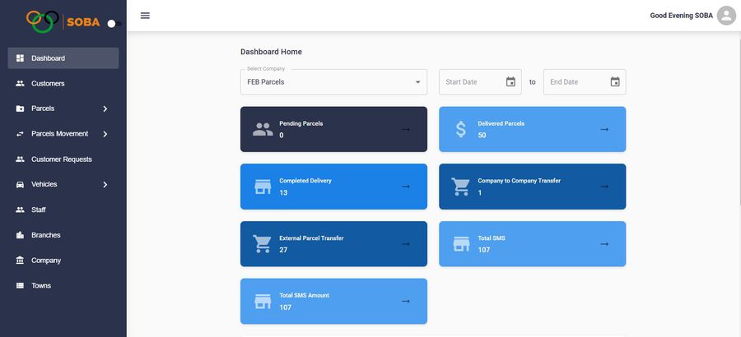
Task: Expand the Vehicles submenu chevron
Action: click(105, 185)
